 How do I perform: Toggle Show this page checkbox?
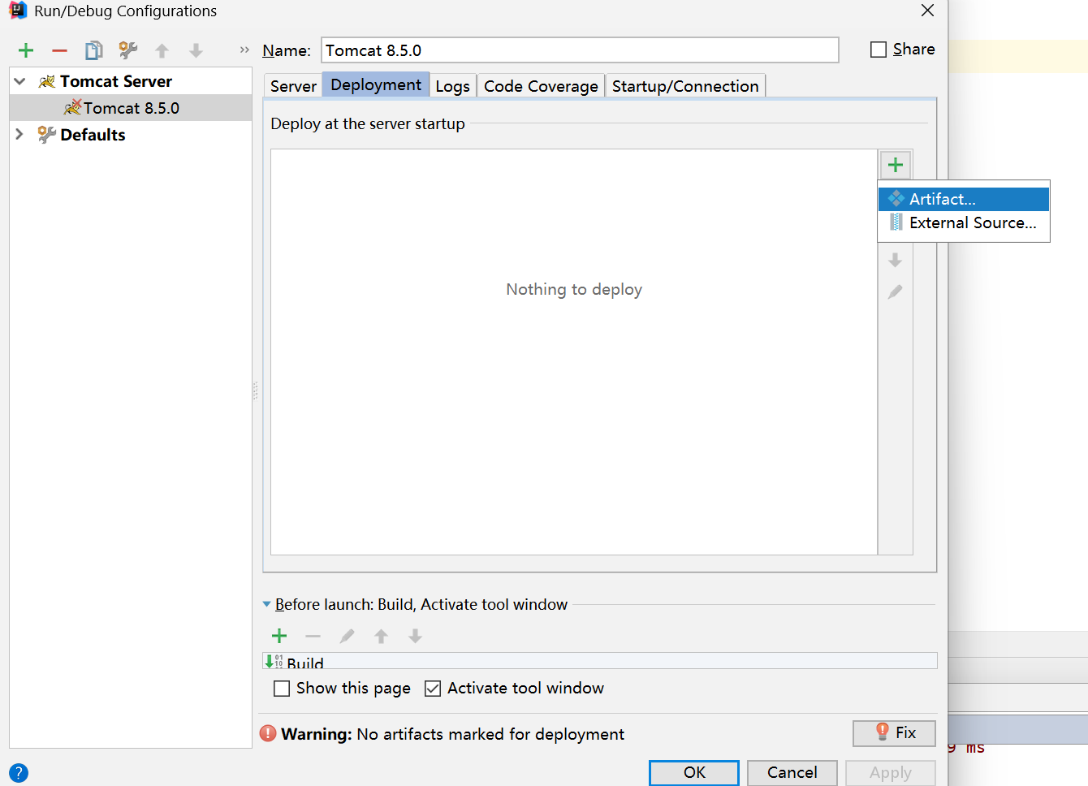pos(282,689)
